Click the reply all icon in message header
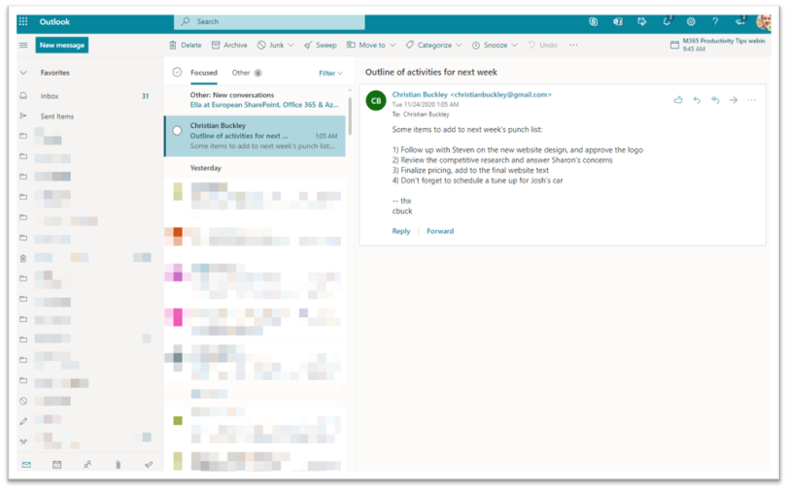This screenshot has width=788, height=490. (x=715, y=100)
